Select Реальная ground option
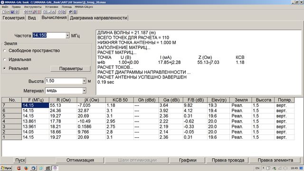Image resolution: width=304 pixels, height=171 pixels. (16, 68)
